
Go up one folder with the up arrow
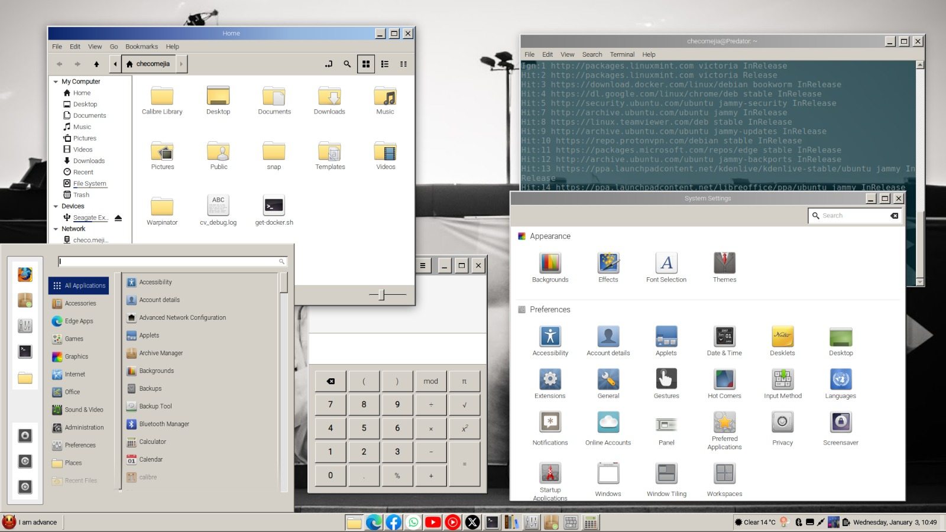pyautogui.click(x=96, y=64)
